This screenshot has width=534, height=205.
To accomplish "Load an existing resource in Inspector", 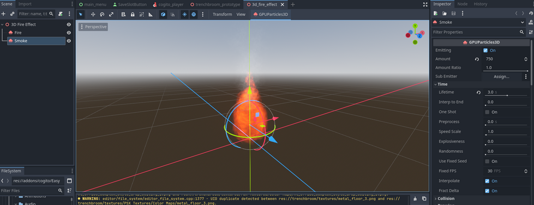I will pyautogui.click(x=445, y=13).
